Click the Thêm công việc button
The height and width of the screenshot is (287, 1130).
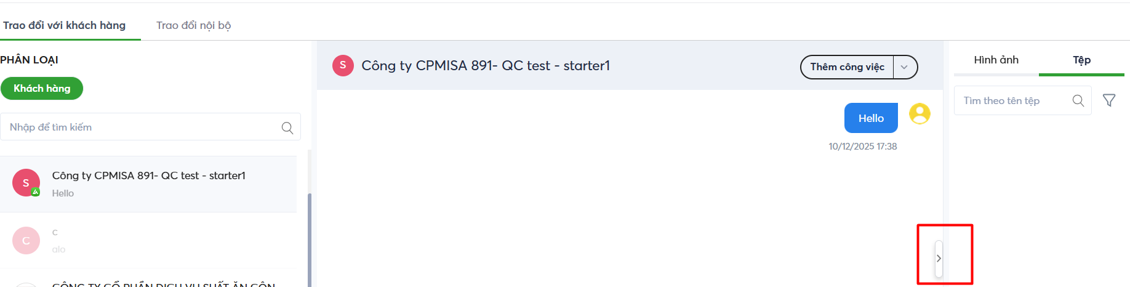(x=847, y=67)
